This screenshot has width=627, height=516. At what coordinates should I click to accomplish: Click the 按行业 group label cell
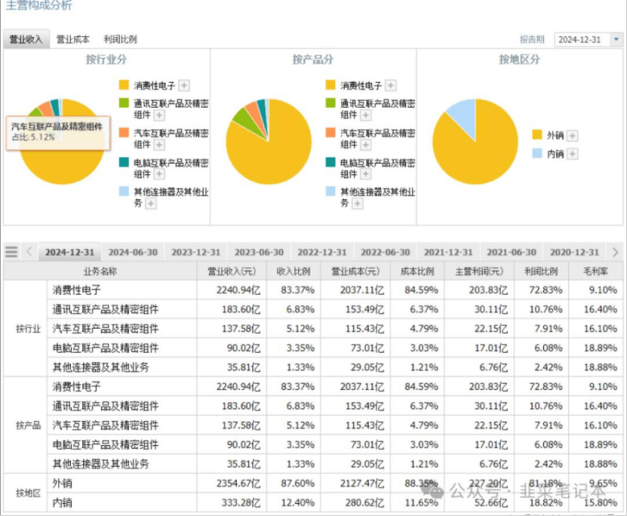26,328
